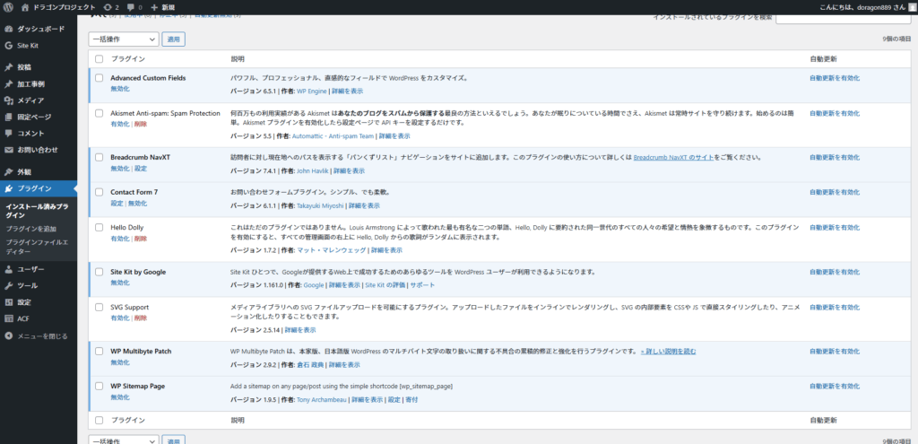The image size is (918, 444).
Task: Open the top bulk actions dropdown
Action: 123,39
